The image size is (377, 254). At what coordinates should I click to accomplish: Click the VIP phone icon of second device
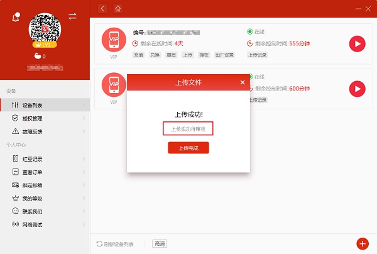coord(114,85)
